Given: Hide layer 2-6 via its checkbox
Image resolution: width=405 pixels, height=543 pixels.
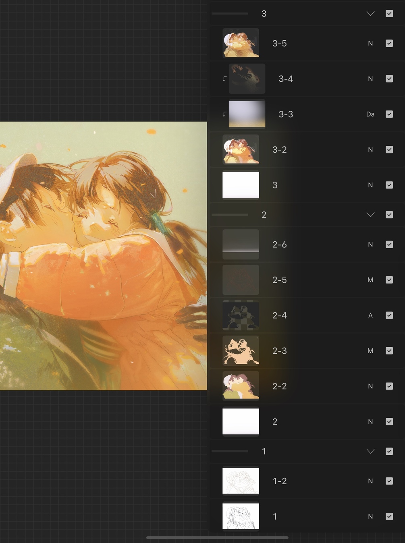Looking at the screenshot, I should pos(389,245).
